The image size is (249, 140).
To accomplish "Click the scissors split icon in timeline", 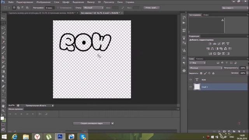I will click(40, 114).
